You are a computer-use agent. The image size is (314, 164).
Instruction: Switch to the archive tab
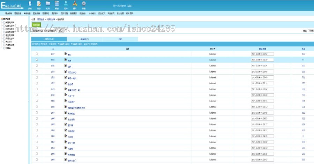point(120,39)
